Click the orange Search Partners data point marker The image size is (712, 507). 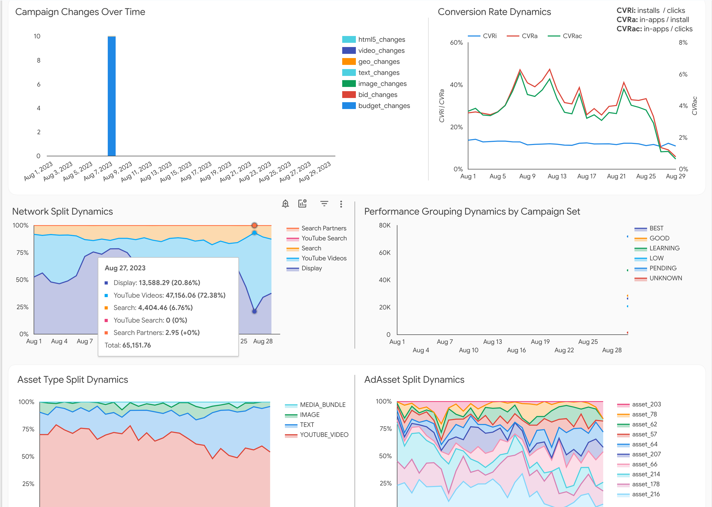(254, 225)
